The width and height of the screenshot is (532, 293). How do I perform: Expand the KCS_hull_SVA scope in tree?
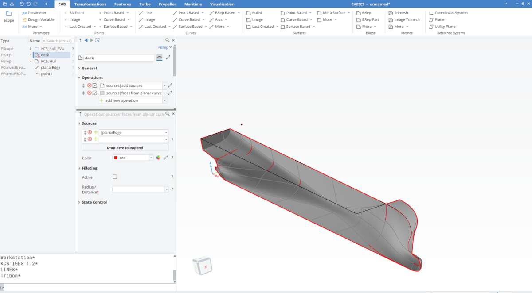pos(31,49)
